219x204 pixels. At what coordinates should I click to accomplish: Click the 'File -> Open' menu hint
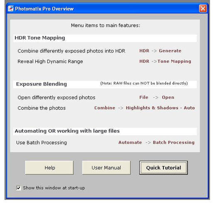157,97
